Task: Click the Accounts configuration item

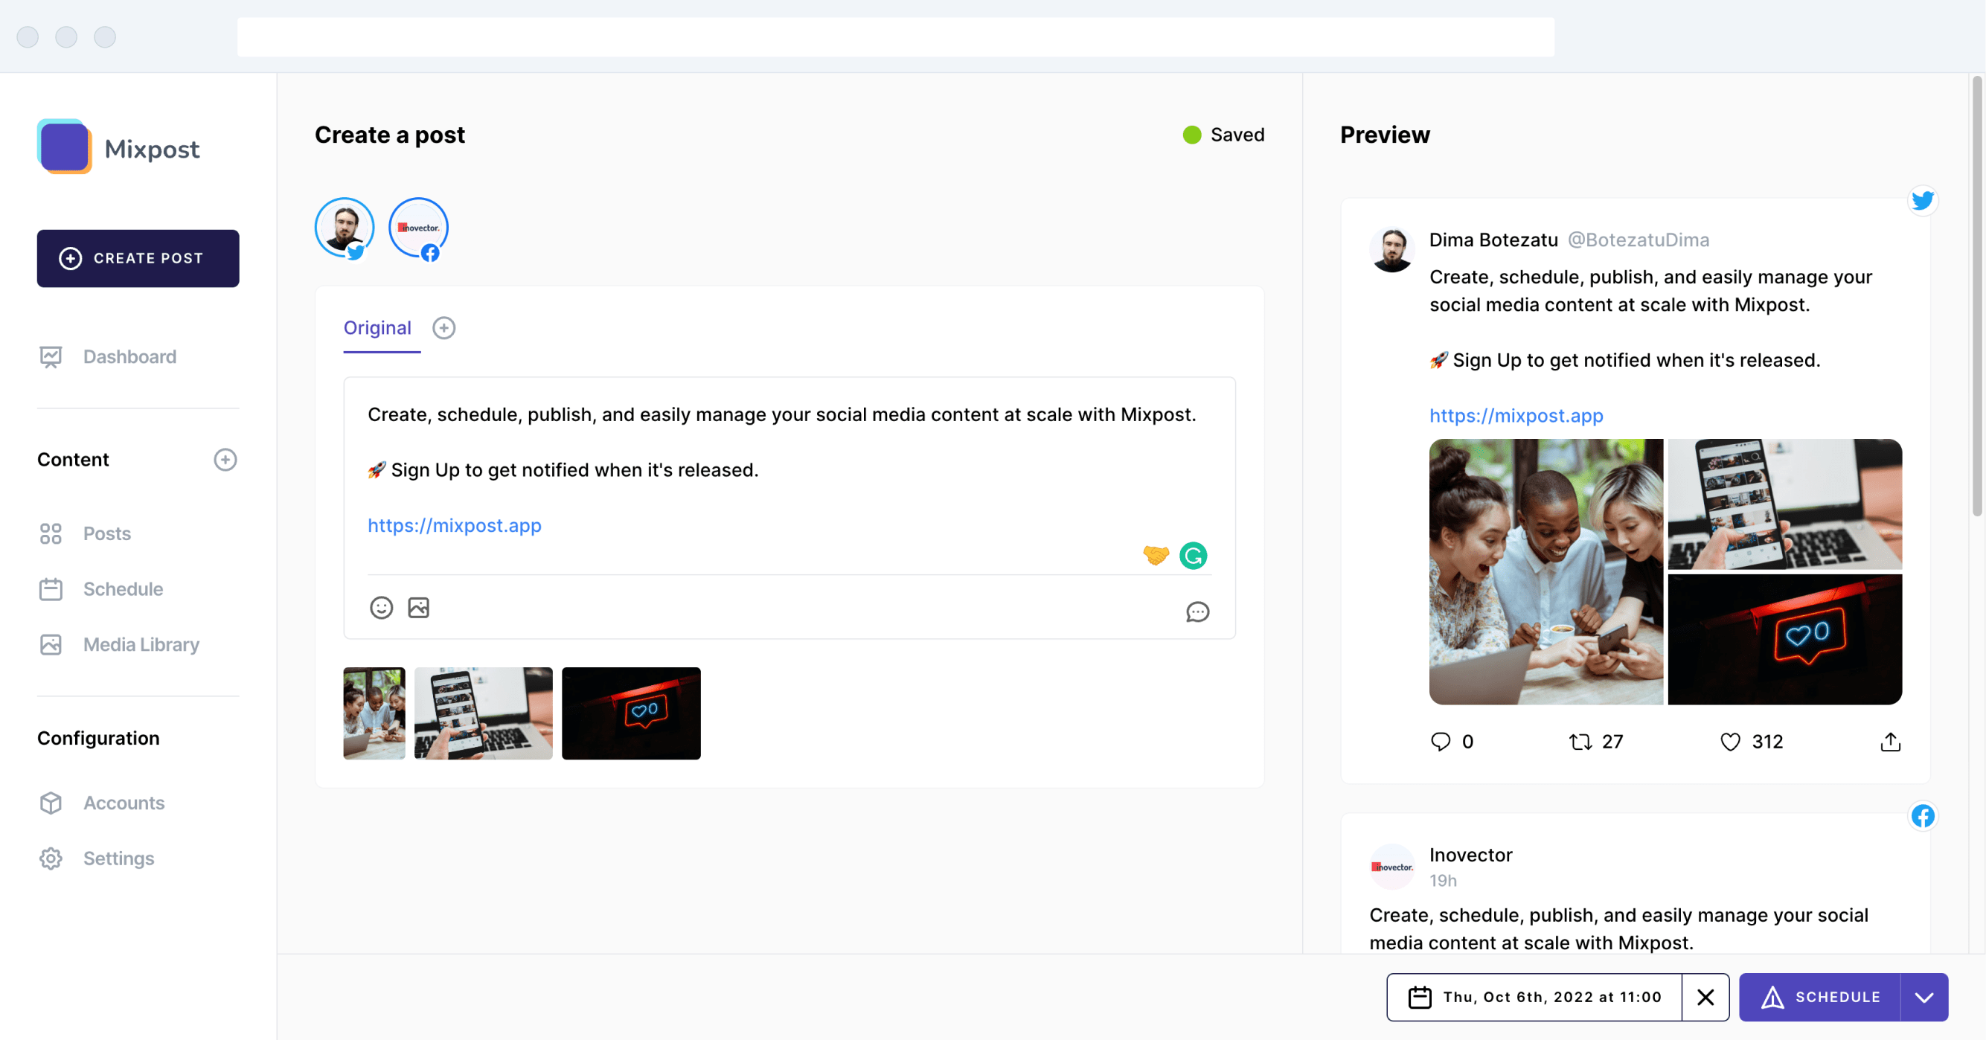Action: [x=125, y=803]
